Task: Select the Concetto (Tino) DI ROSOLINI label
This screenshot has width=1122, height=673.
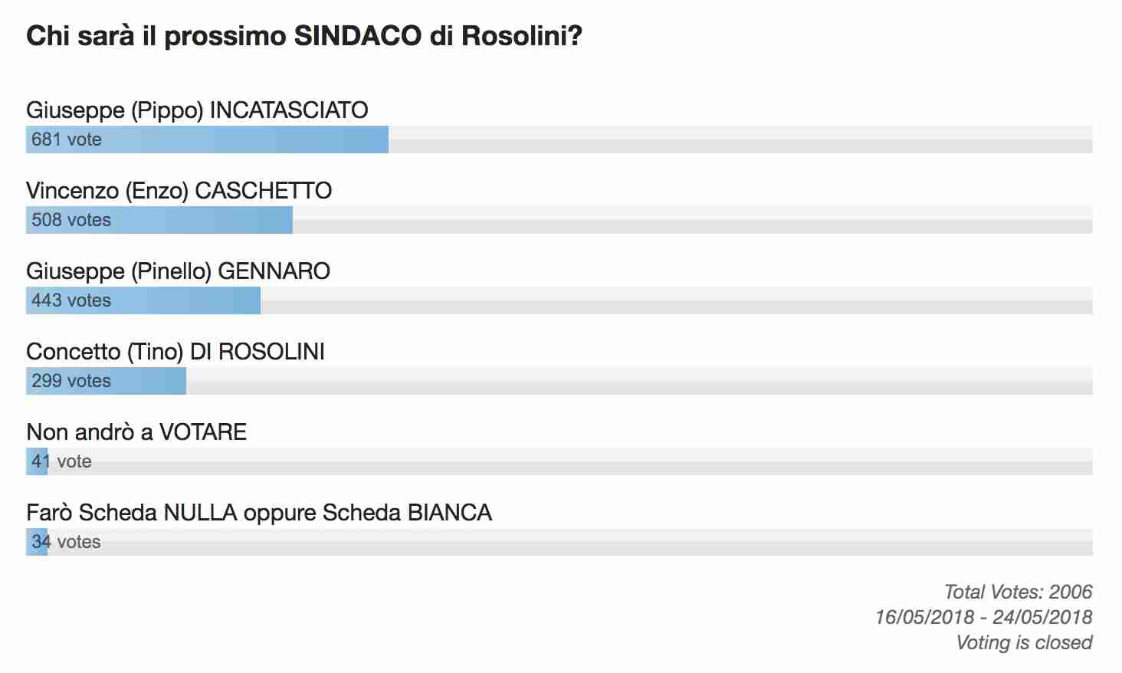Action: coord(176,352)
